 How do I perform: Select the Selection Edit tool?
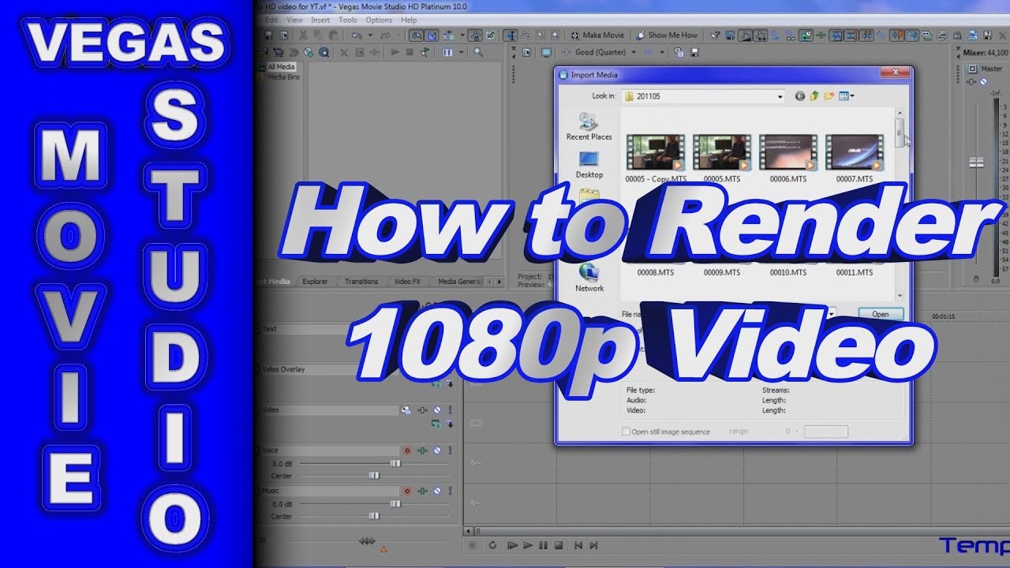[540, 35]
